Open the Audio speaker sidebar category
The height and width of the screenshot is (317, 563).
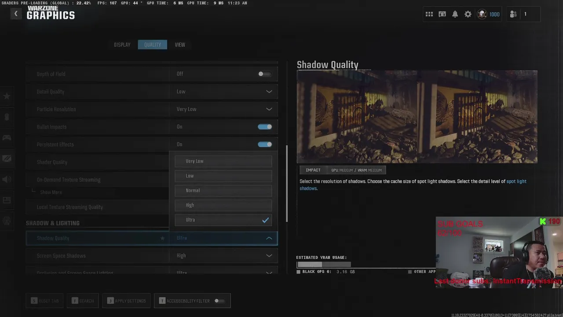tap(7, 179)
